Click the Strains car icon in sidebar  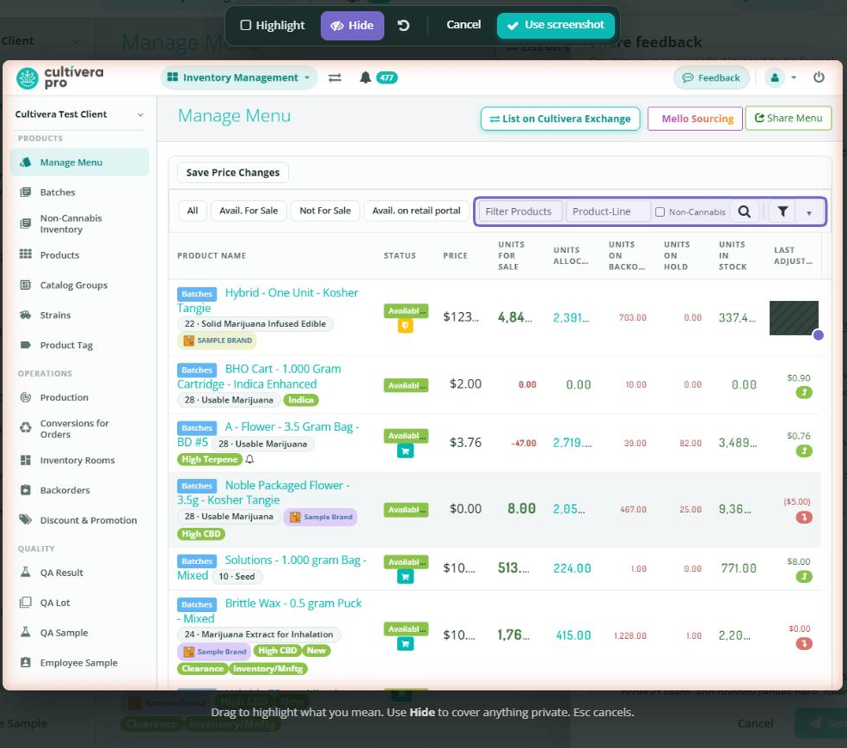tap(26, 315)
